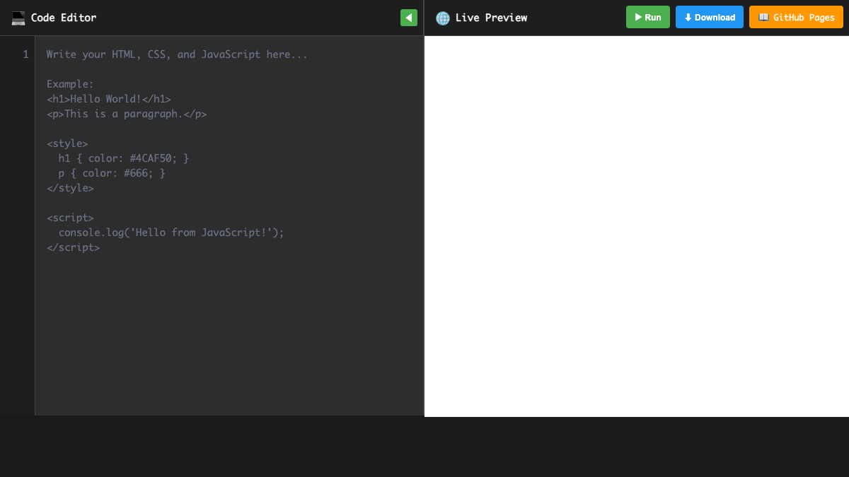Screen dimensions: 849x477
Task: Click line number 1 in the gutter
Action: [x=25, y=54]
